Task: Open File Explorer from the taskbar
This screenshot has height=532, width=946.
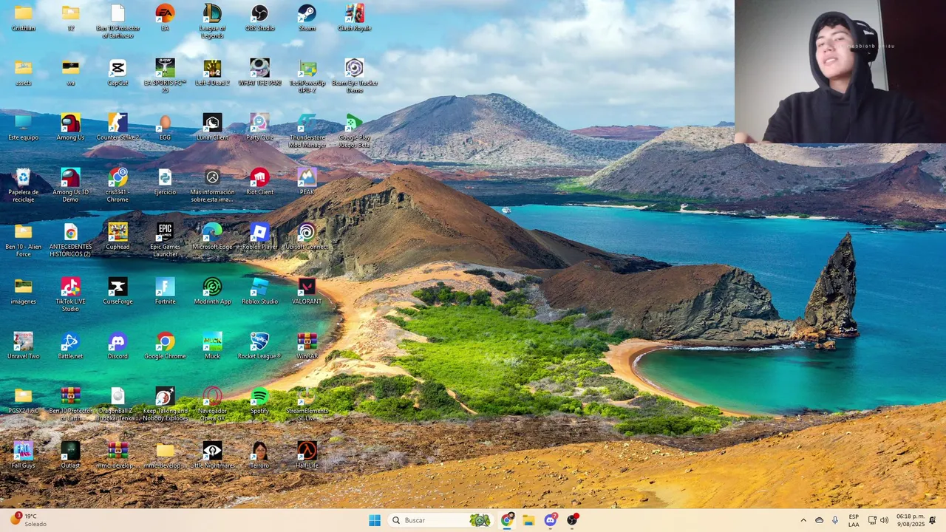Action: coord(528,520)
